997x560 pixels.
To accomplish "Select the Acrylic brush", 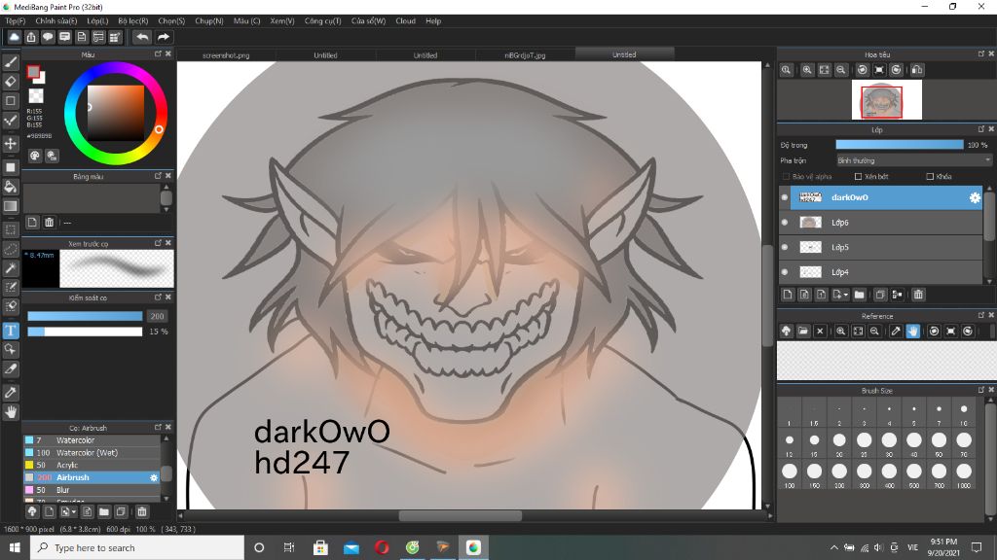I will tap(92, 466).
